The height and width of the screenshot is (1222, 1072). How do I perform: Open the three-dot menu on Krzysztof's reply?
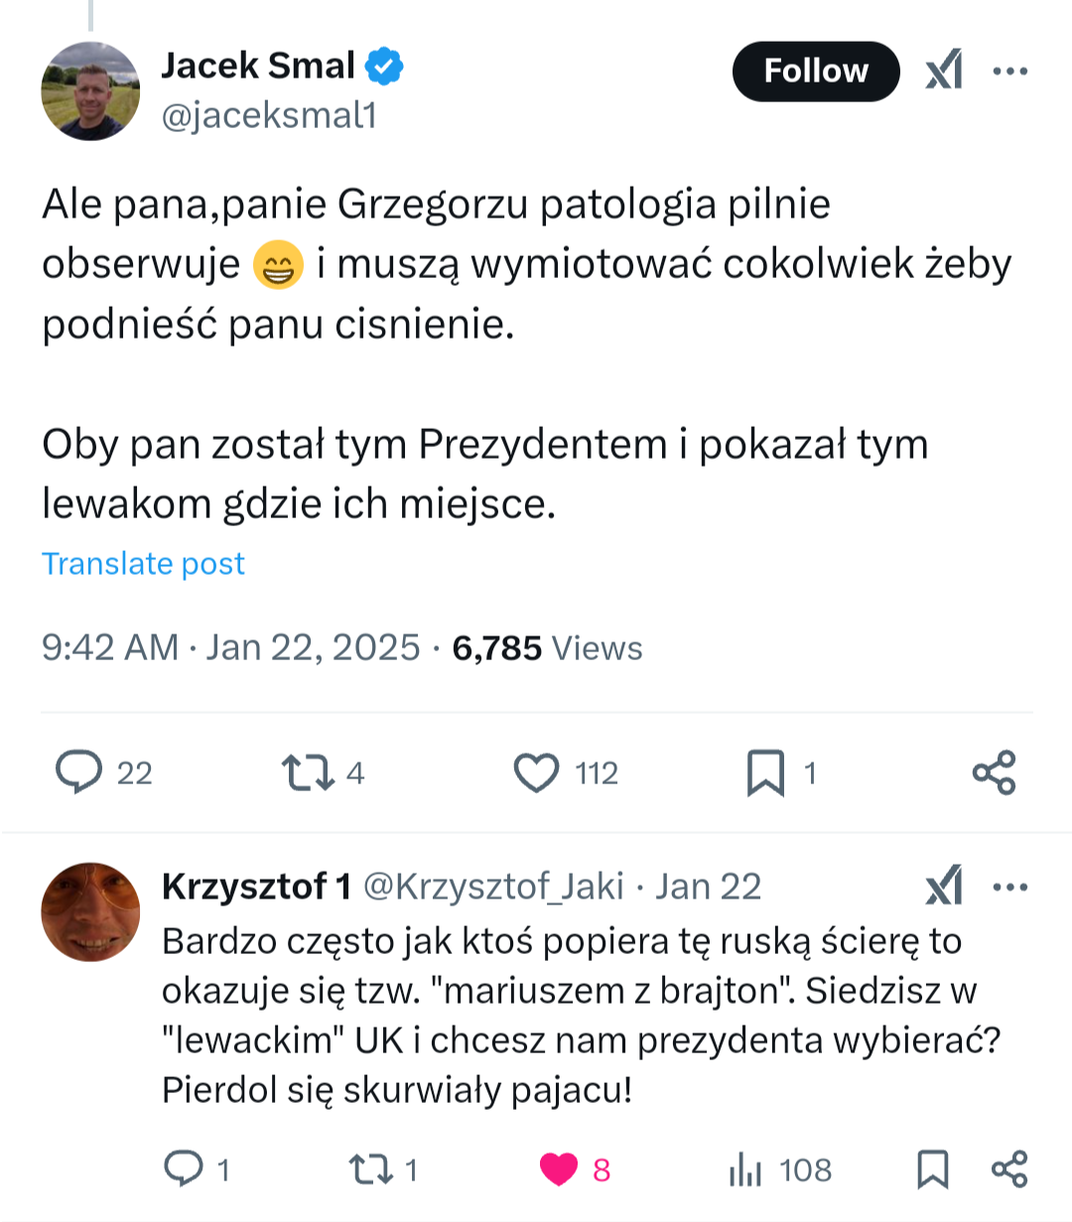(1009, 885)
